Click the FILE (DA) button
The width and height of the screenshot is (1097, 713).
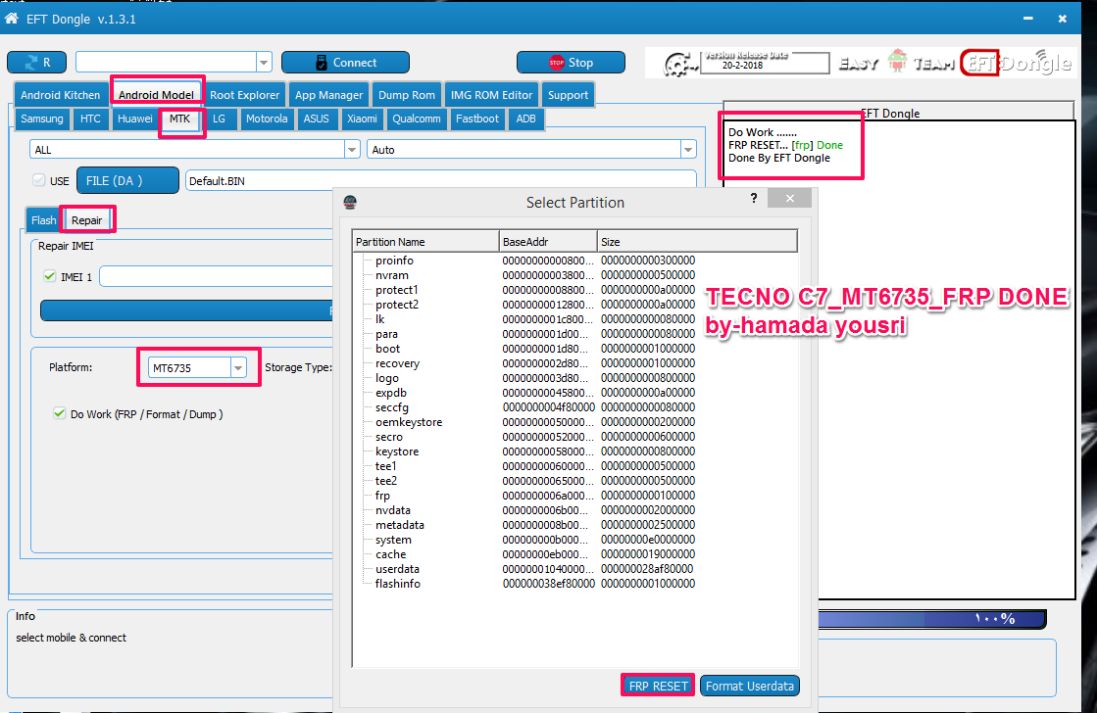[x=128, y=180]
